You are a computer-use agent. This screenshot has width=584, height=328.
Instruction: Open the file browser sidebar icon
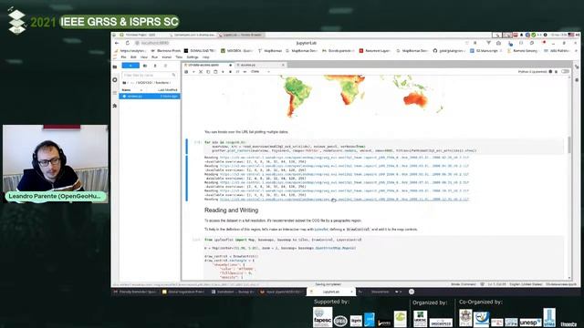[x=115, y=67]
